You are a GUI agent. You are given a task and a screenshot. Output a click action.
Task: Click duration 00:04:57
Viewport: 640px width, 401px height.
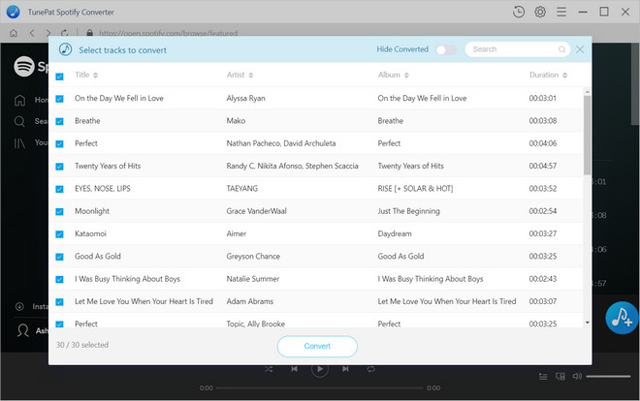[x=543, y=166]
